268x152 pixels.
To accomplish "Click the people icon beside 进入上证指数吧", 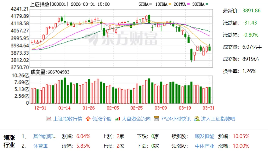I will click(197, 119).
